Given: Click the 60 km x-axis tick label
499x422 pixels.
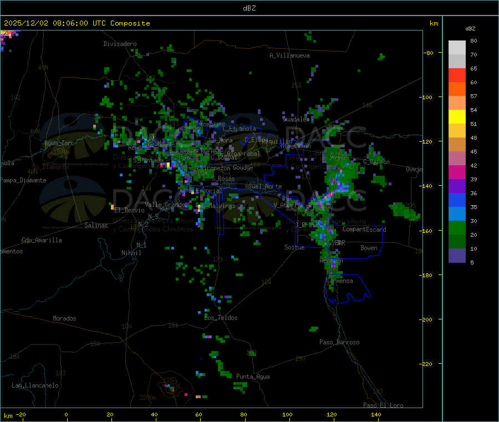Looking at the screenshot, I should click(x=198, y=414).
